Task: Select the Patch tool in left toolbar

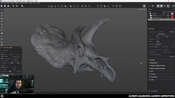Action: (2, 30)
